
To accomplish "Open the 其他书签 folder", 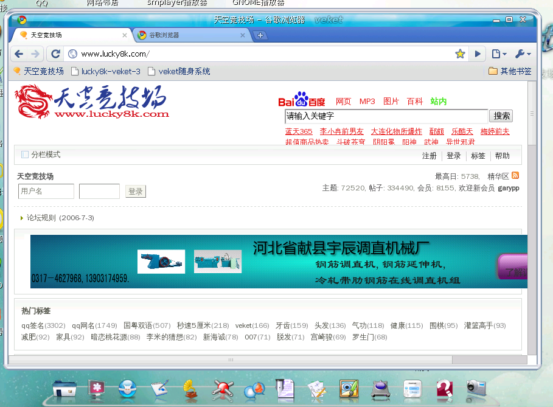I will 510,71.
